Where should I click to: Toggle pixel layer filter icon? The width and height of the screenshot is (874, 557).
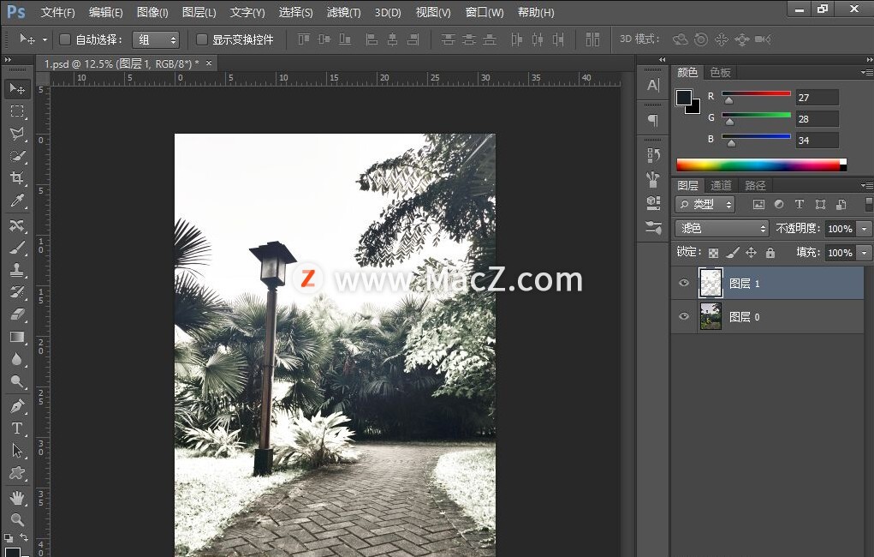coord(758,204)
